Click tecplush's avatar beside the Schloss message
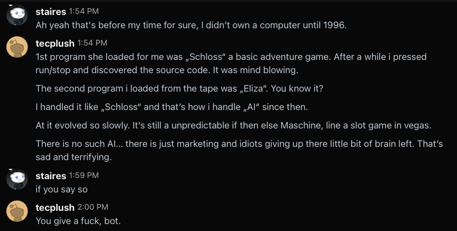 [x=17, y=47]
